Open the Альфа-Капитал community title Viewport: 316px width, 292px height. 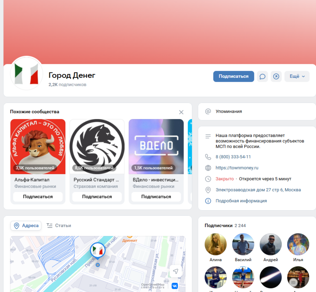tap(32, 180)
